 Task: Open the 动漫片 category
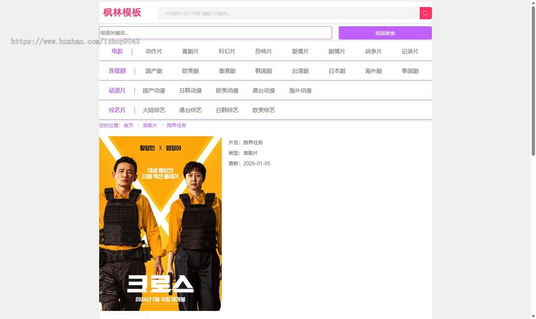click(117, 91)
